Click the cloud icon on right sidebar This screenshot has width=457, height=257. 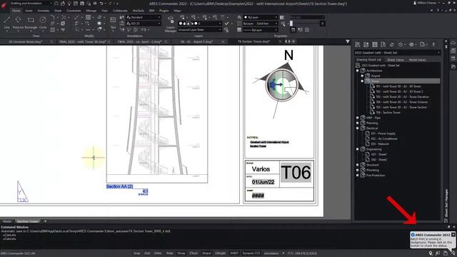tap(453, 43)
